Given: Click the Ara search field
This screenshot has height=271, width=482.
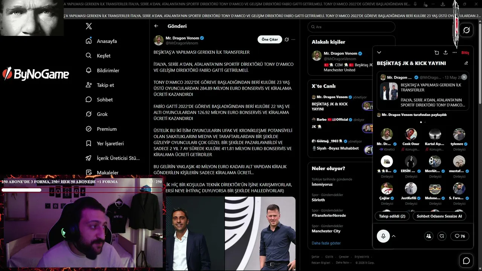Looking at the screenshot, I should [351, 27].
